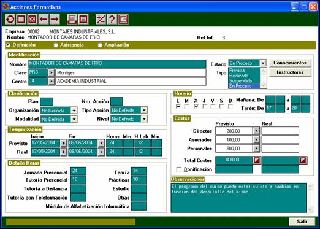
Task: Click the Nombre input field
Action: tap(117, 64)
